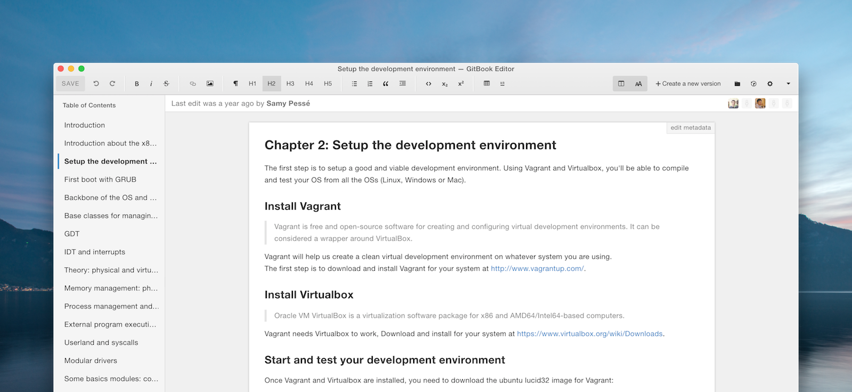Open settings gear
Image resolution: width=852 pixels, height=392 pixels.
coord(770,84)
